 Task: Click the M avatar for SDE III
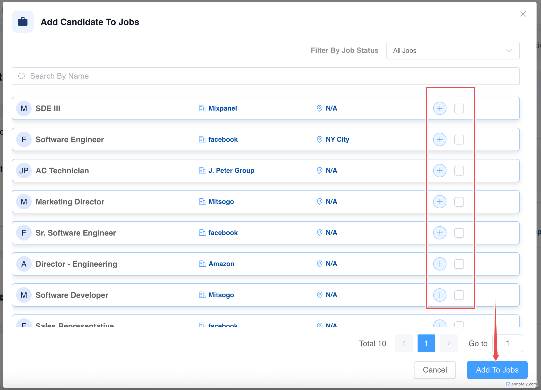pyautogui.click(x=24, y=108)
